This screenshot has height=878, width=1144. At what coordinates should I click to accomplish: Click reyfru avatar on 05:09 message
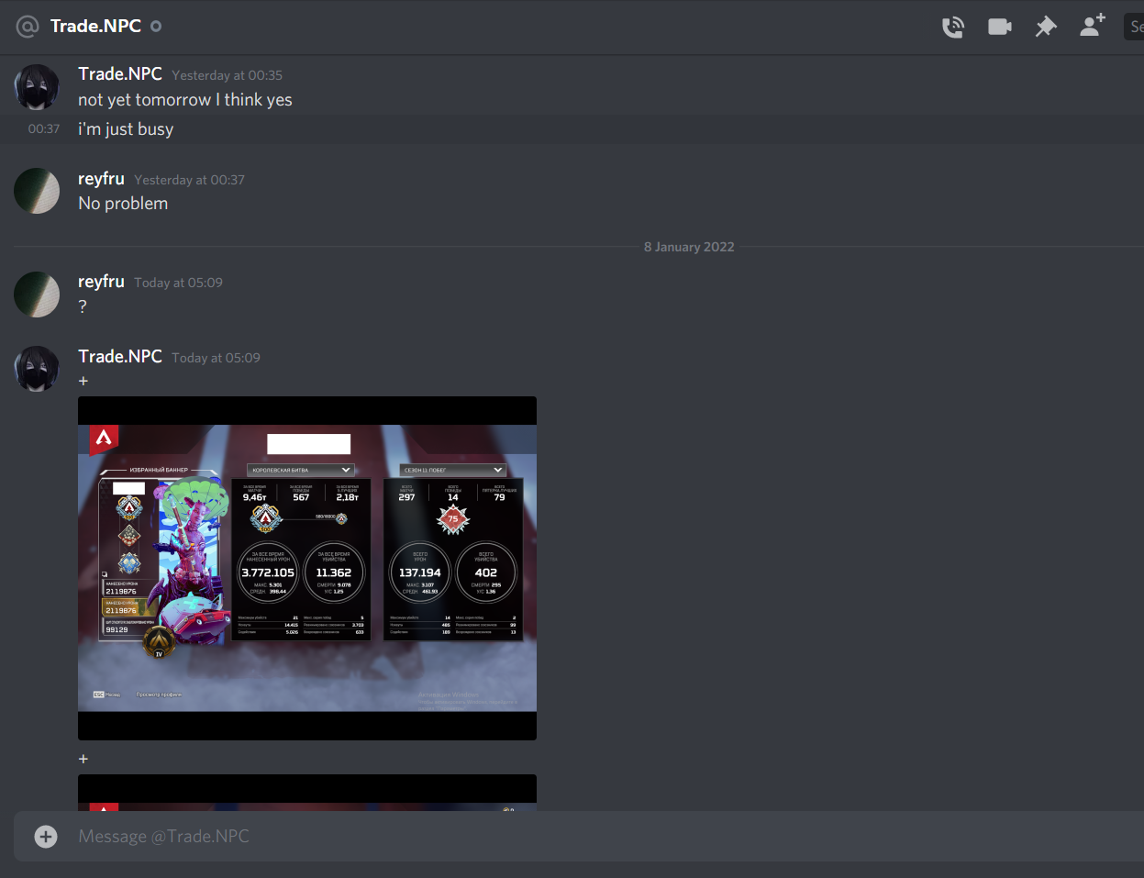point(37,294)
